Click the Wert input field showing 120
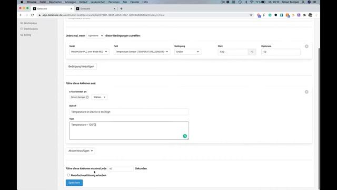Screen dimensions: 337x190 pos(233,52)
